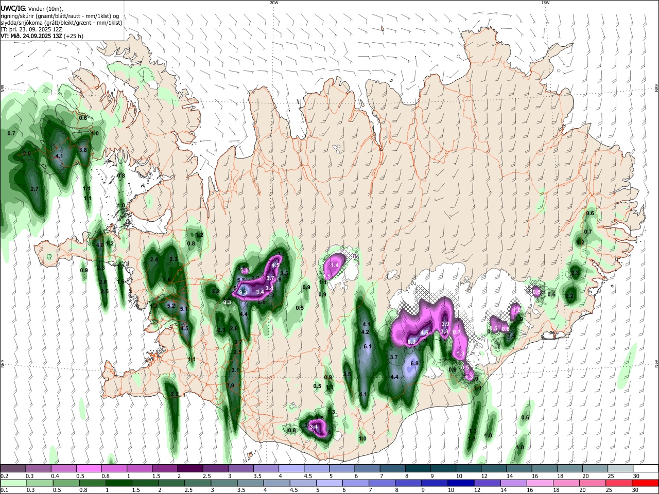The width and height of the screenshot is (659, 494).
Task: Click the '15W' longitude label at top
Action: click(545, 3)
